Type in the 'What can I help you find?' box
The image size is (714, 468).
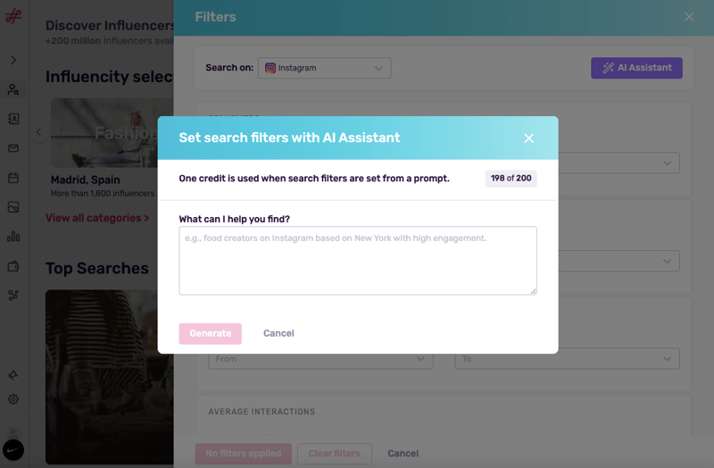357,260
